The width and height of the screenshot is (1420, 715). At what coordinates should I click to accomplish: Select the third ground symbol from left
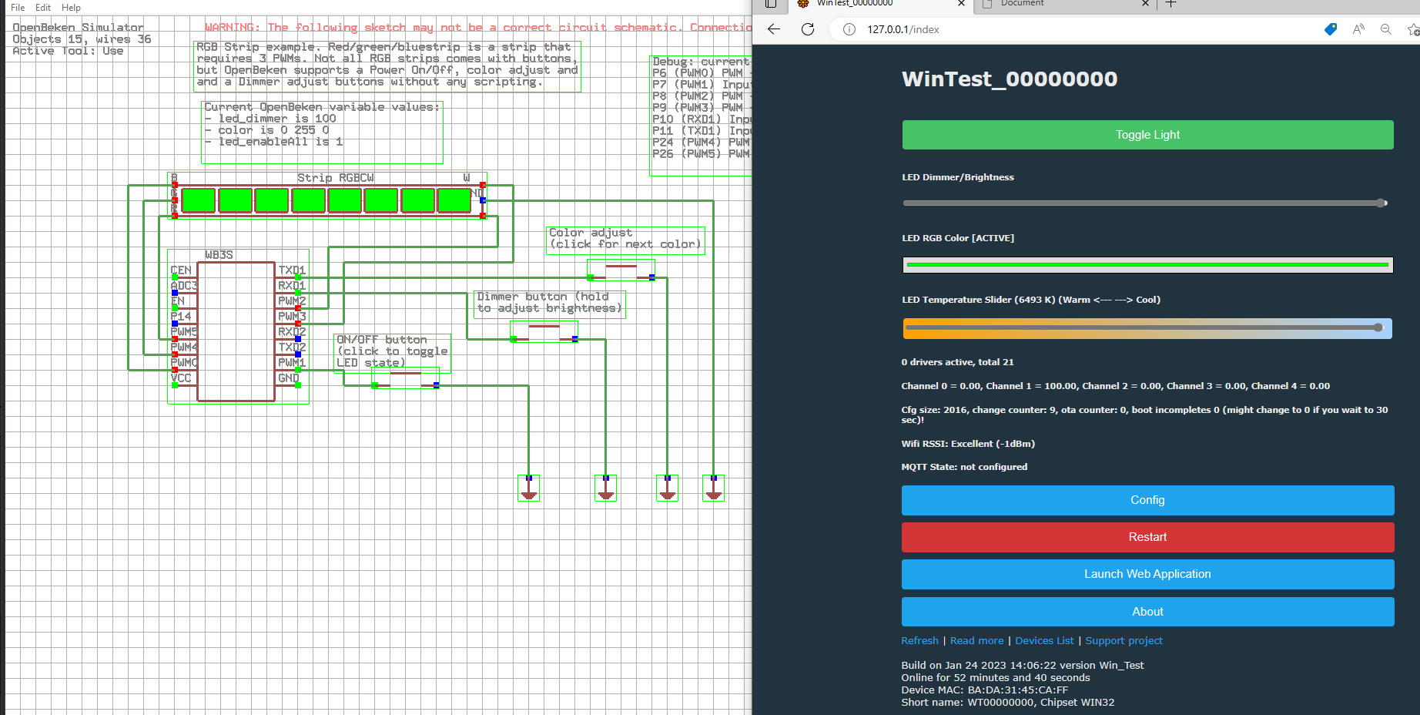click(x=668, y=488)
